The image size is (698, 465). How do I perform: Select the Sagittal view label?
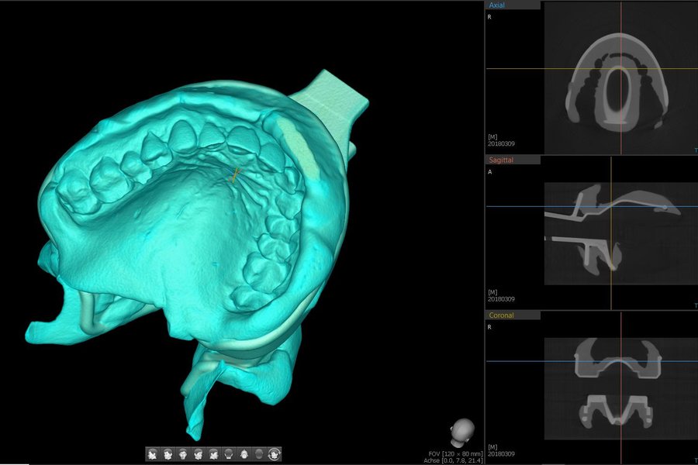[x=502, y=160]
